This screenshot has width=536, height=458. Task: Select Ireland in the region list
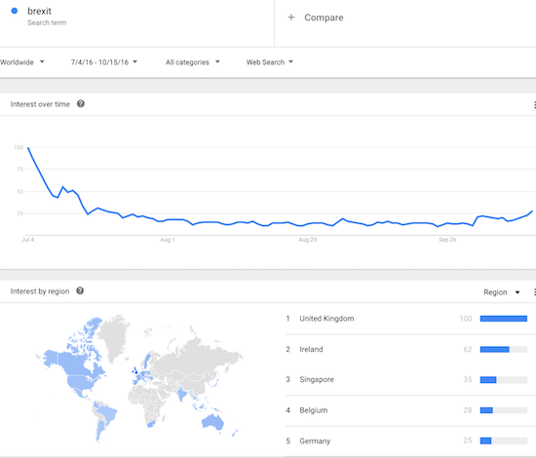(x=406, y=349)
